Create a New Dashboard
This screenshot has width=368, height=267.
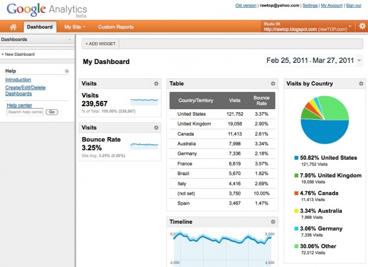[x=18, y=55]
